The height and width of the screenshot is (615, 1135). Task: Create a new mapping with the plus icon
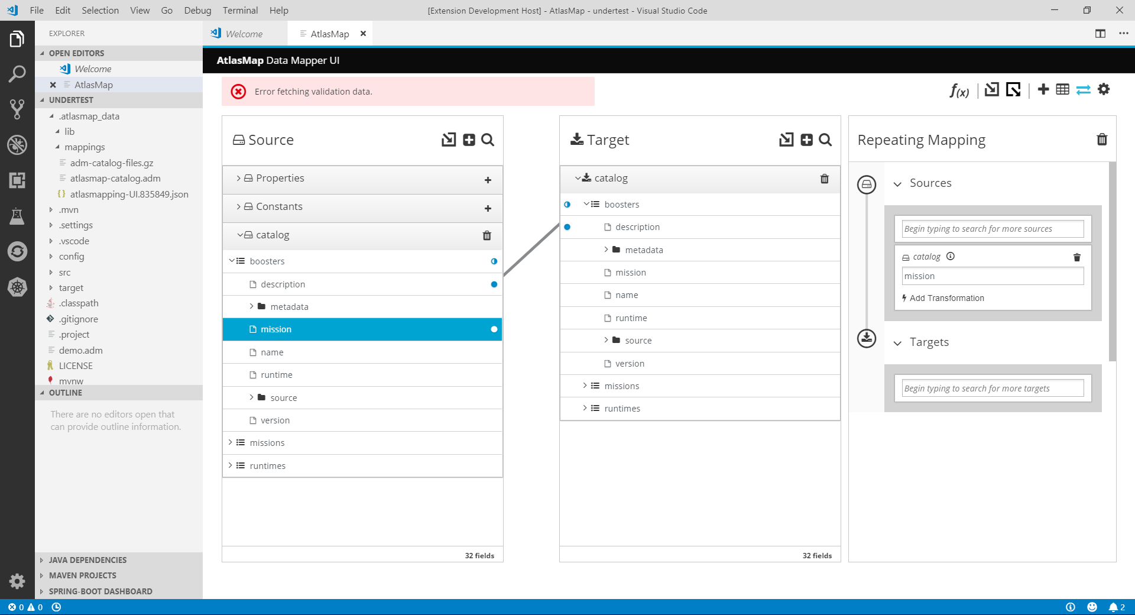point(1043,89)
